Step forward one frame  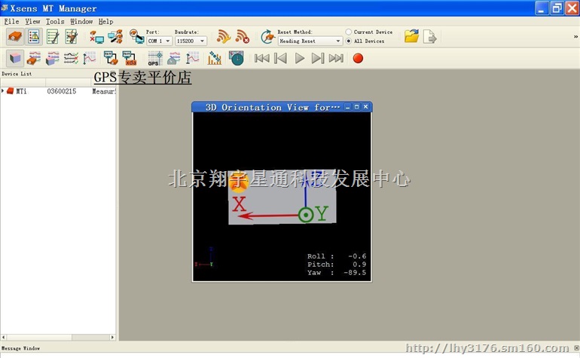coord(318,58)
